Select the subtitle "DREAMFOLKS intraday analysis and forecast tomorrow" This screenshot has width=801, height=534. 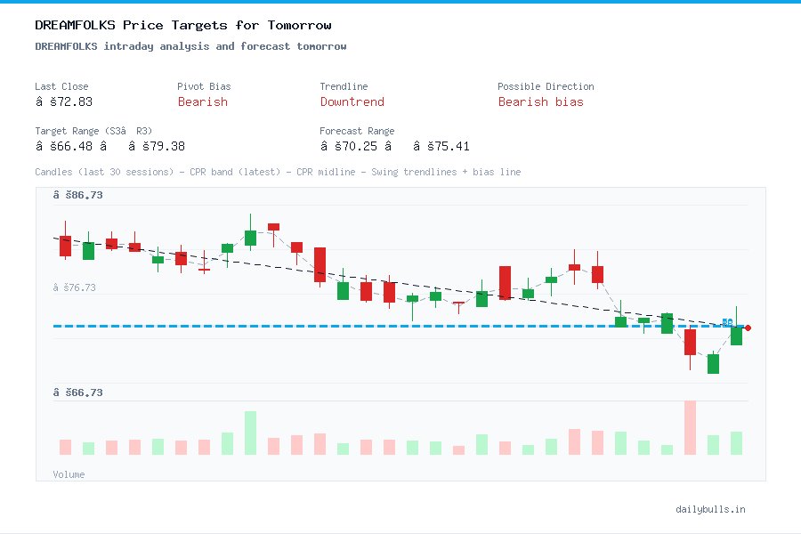(x=190, y=46)
